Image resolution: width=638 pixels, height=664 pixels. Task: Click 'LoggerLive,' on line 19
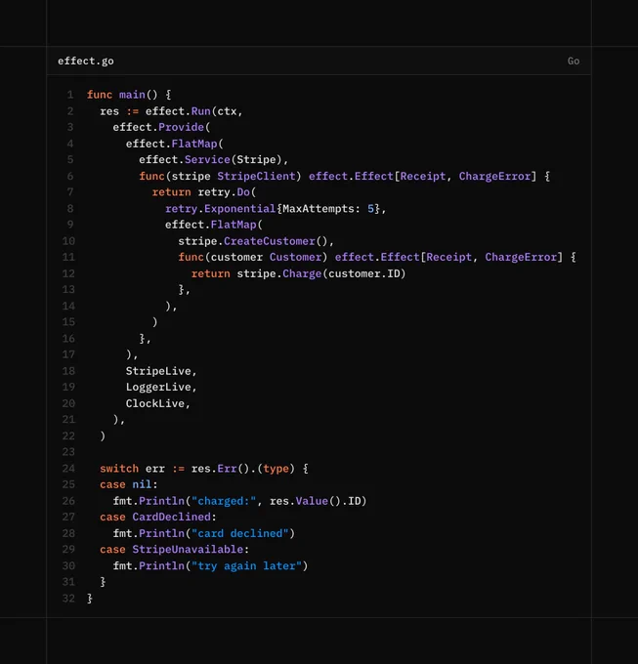pos(161,387)
